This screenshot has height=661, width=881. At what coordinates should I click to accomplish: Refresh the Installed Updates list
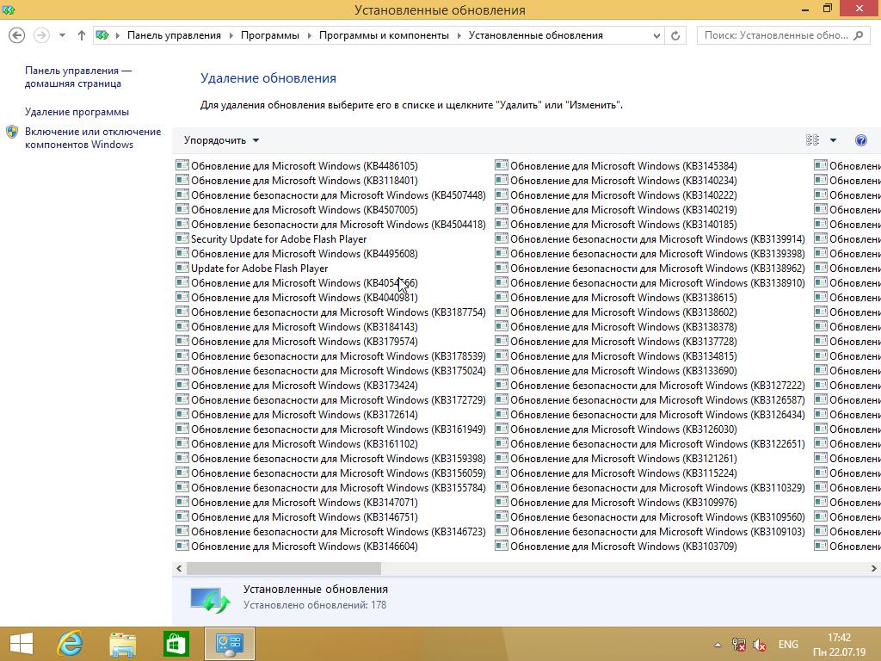(675, 35)
